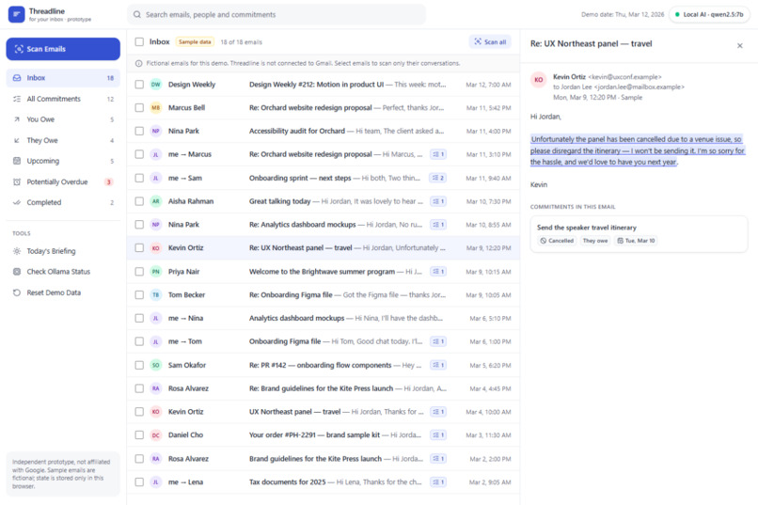Check the Aisha Rahman email checkbox
This screenshot has width=758, height=505.
(x=139, y=201)
